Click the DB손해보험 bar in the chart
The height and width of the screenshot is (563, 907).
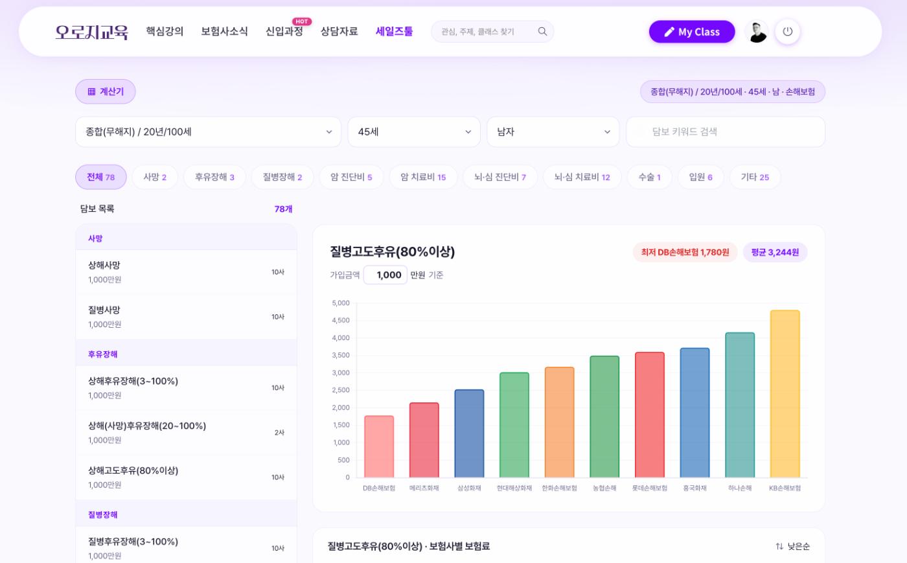(379, 447)
